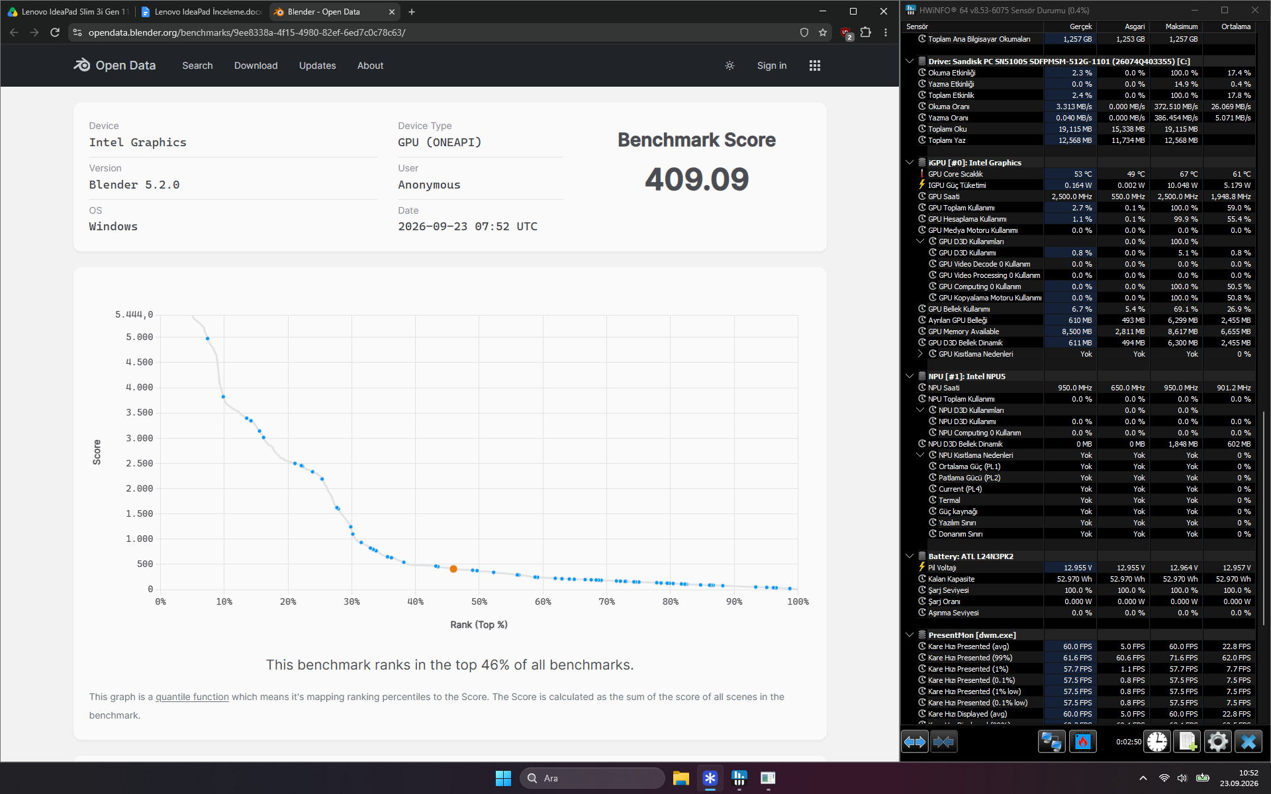Screen dimensions: 1271x794
Task: Open the browser three-dot menu
Action: [886, 32]
